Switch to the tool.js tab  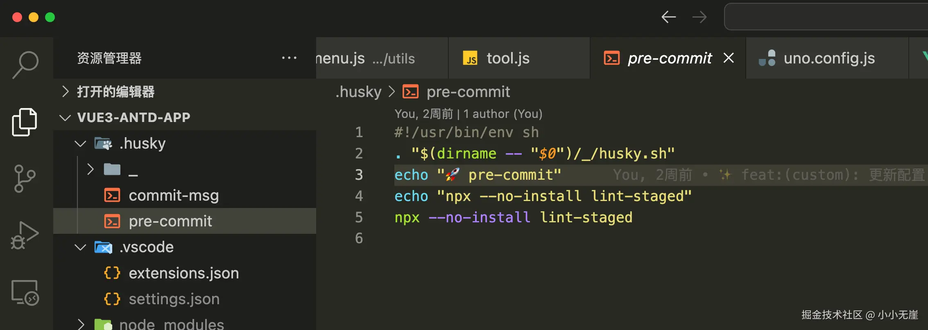pos(519,58)
